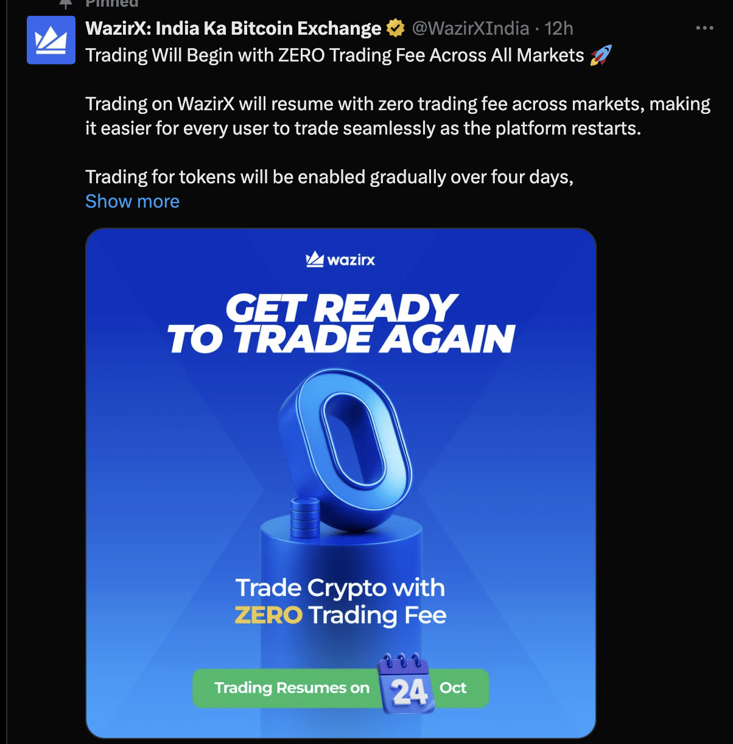Click the GET READY TO TRADE AGAIN heading
This screenshot has width=733, height=744.
coord(341,324)
